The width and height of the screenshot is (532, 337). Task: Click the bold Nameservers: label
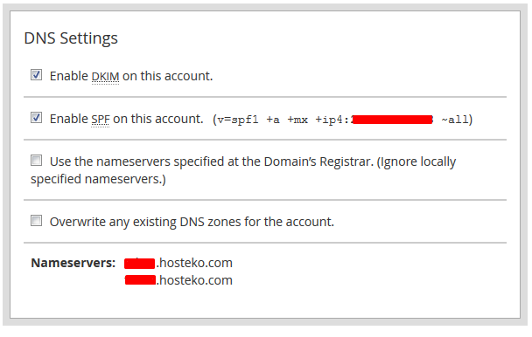pyautogui.click(x=73, y=263)
